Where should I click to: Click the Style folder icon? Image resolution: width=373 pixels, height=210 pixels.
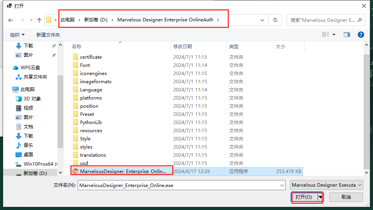tap(75, 138)
